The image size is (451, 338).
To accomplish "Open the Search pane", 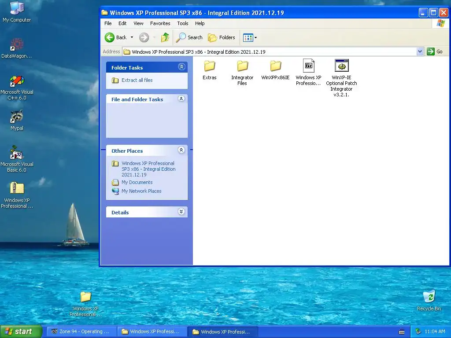I will tap(189, 37).
